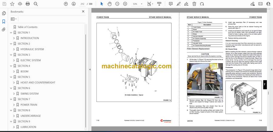
Task: Expand HOIST AND COUNTERWEIGHT bookmark
Action: [14, 83]
